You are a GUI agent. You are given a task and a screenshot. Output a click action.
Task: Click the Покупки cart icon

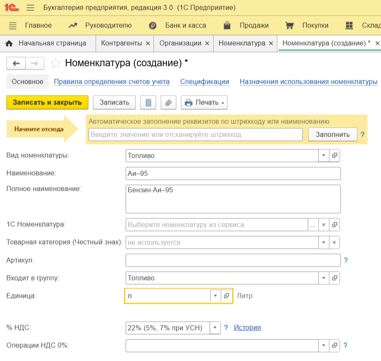pos(289,25)
